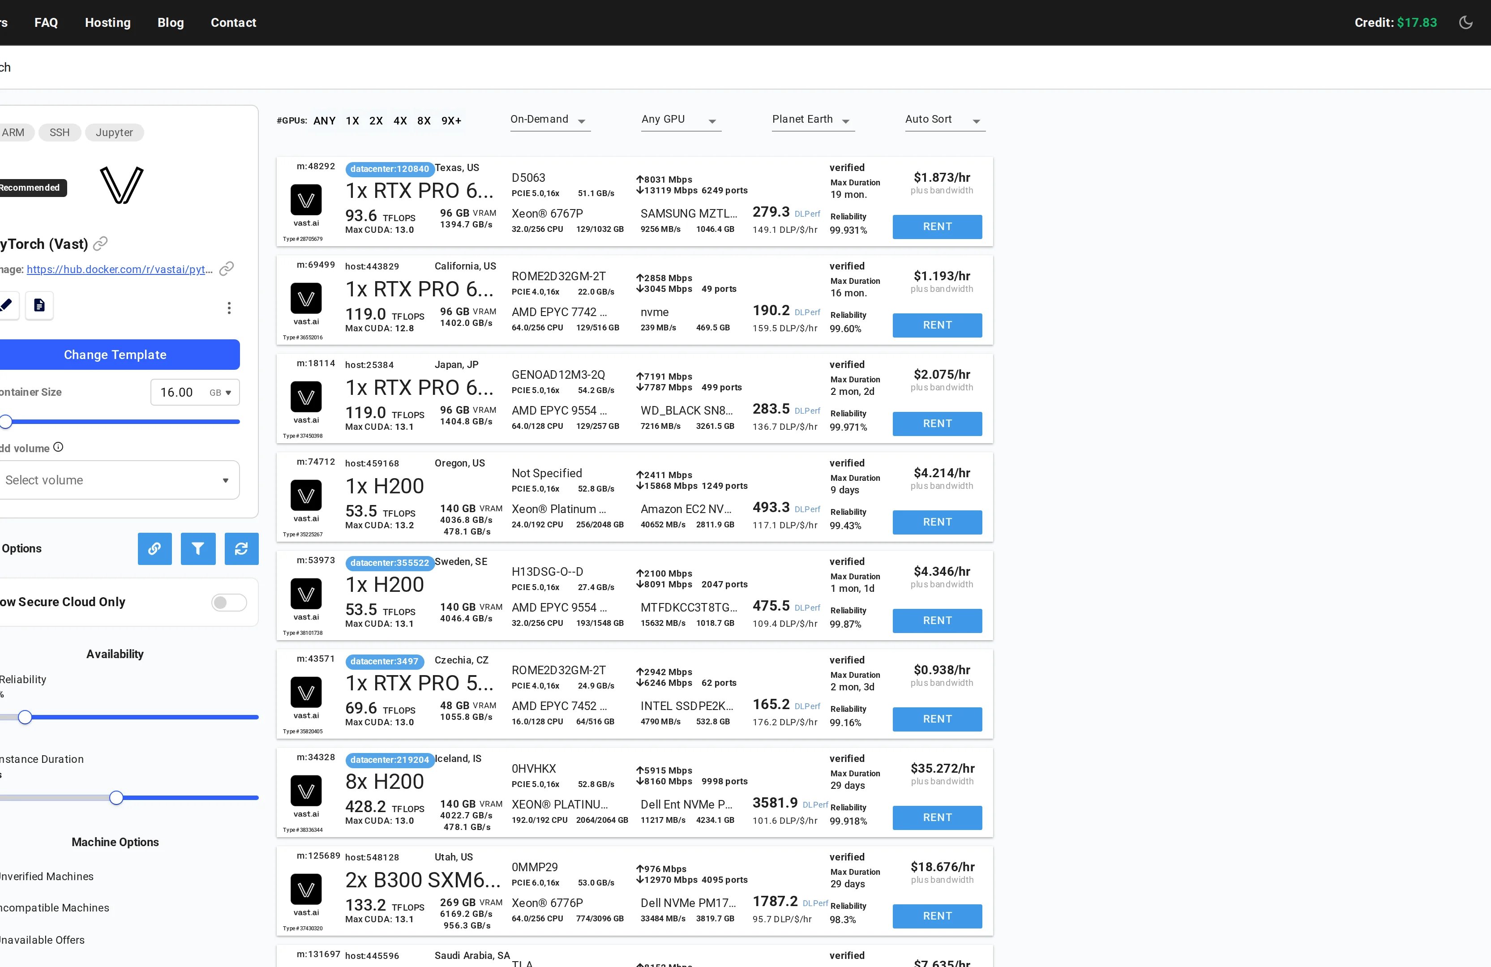This screenshot has height=967, width=1491.
Task: Open the Any GPU type dropdown
Action: coord(681,120)
